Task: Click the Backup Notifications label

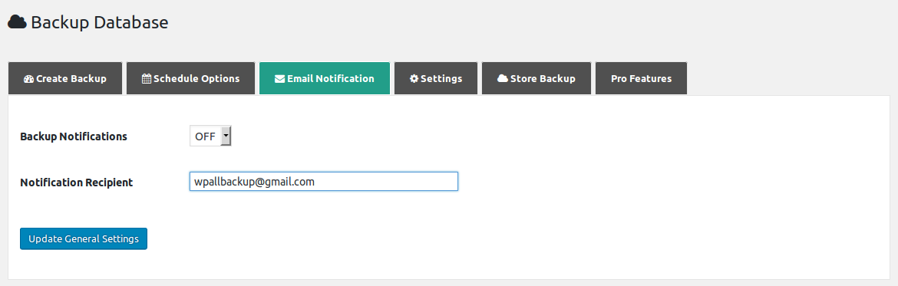Action: pos(74,136)
